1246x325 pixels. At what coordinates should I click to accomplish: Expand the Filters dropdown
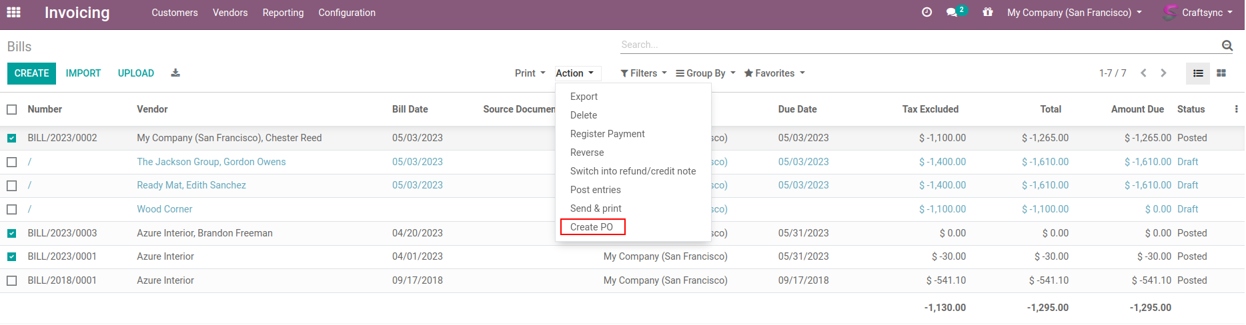coord(644,73)
